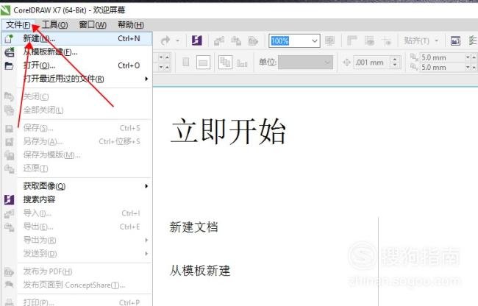Click the purple search content icon in menu
The width and height of the screenshot is (478, 306).
tap(9, 199)
